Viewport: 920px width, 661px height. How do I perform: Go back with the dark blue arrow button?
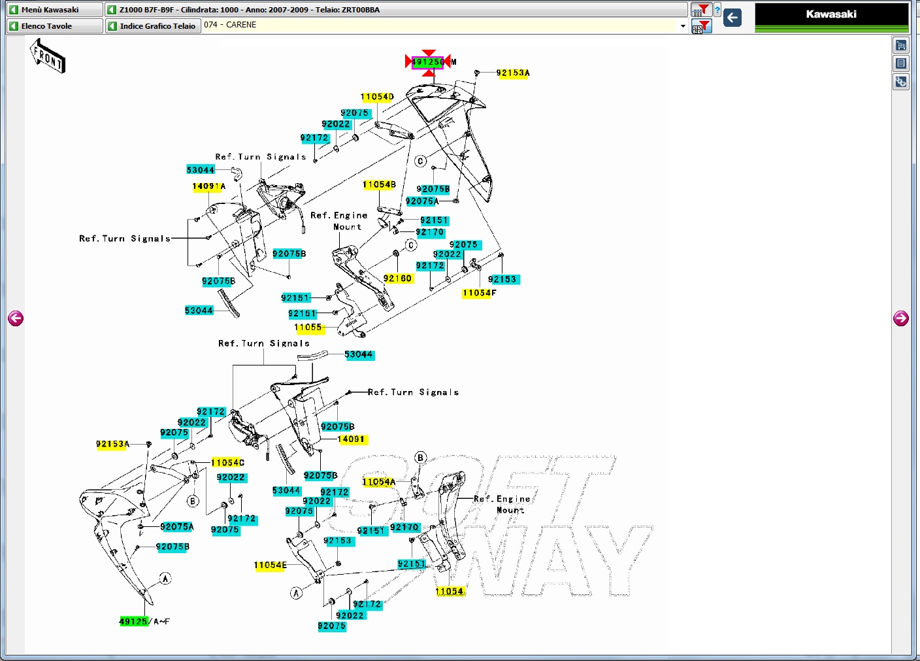732,18
